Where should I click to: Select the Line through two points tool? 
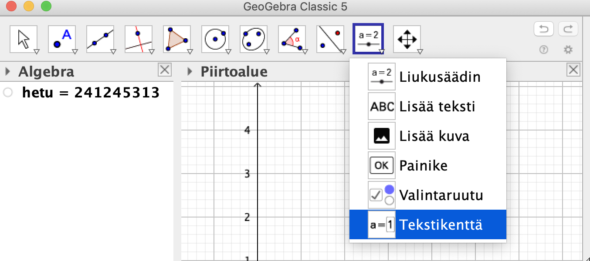point(100,39)
